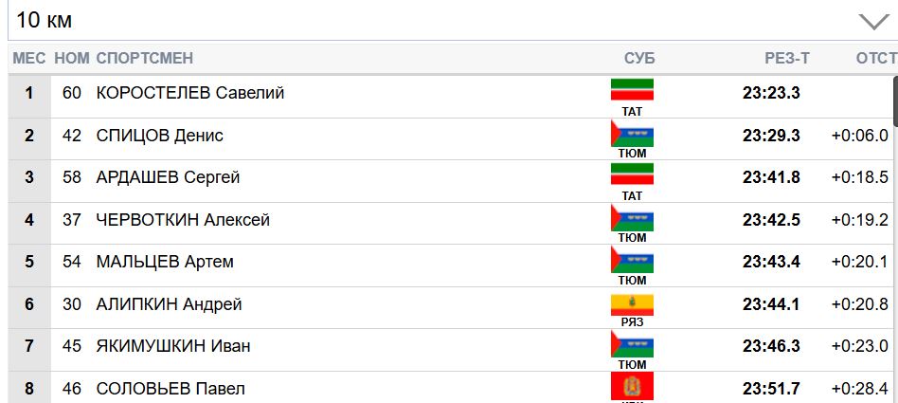This screenshot has width=898, height=403.
Task: Select ЧЕРВОТКИН Алексей row
Action: 183,220
